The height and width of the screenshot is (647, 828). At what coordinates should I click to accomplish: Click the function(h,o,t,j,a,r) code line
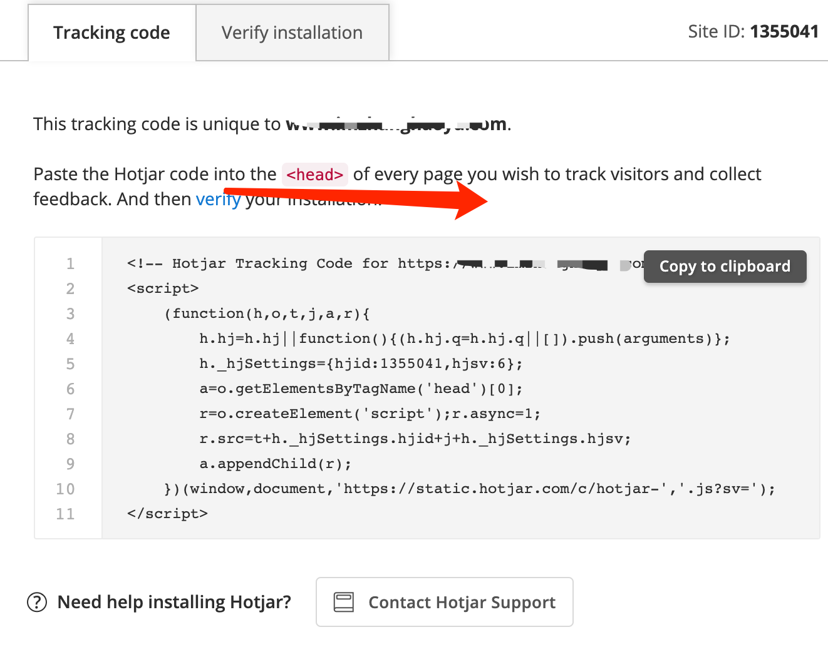click(x=267, y=313)
